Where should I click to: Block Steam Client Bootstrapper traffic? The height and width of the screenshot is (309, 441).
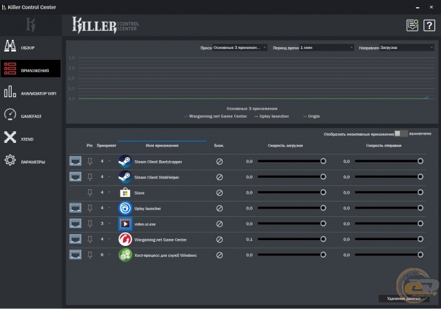click(x=220, y=162)
